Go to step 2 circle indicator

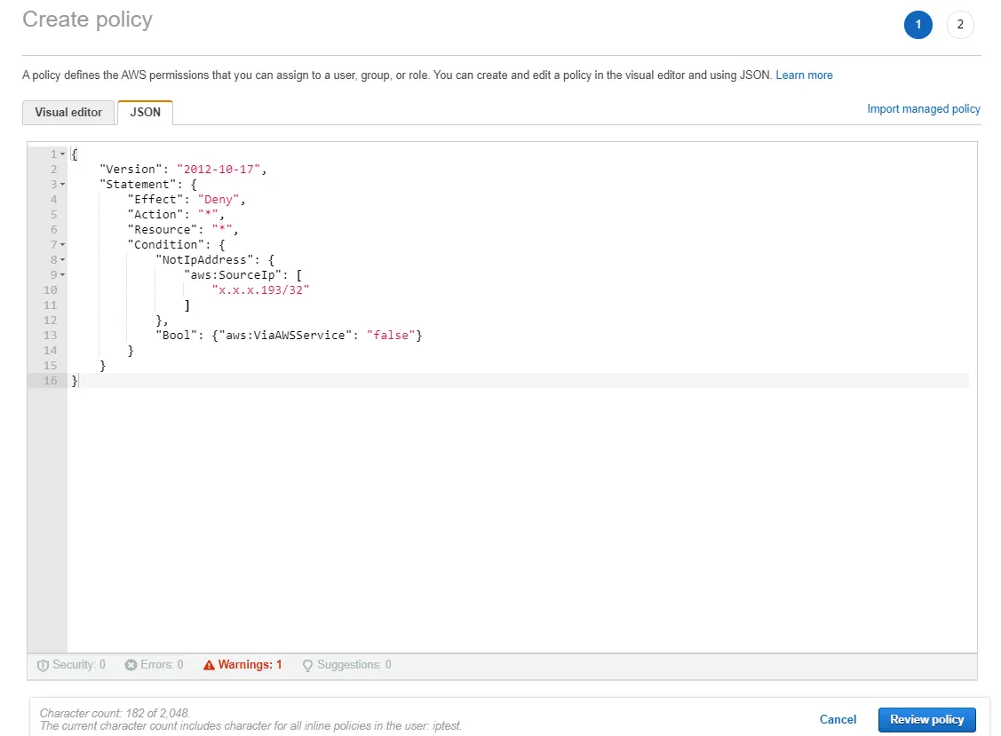point(960,25)
